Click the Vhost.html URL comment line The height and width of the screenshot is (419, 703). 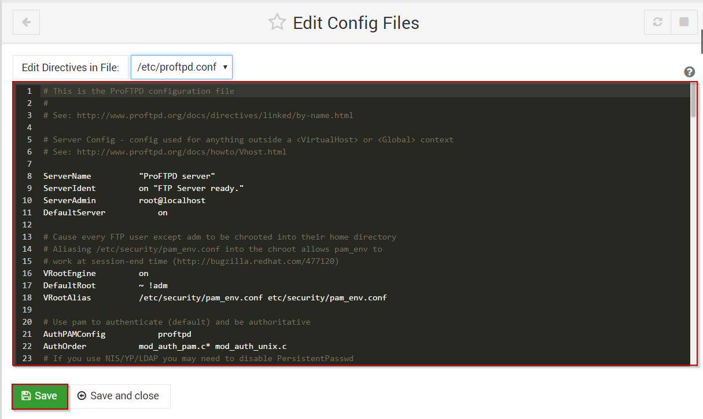[x=165, y=152]
